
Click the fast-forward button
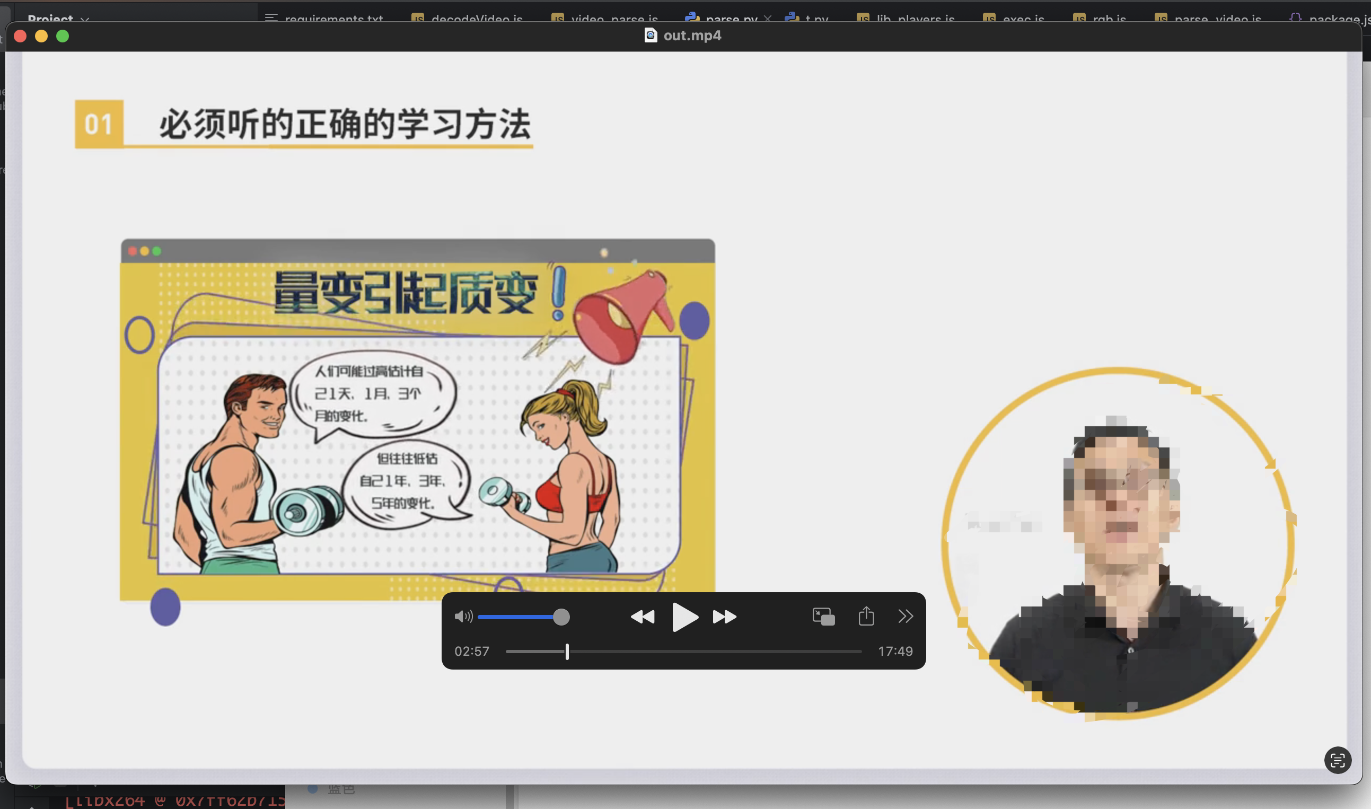pos(725,617)
